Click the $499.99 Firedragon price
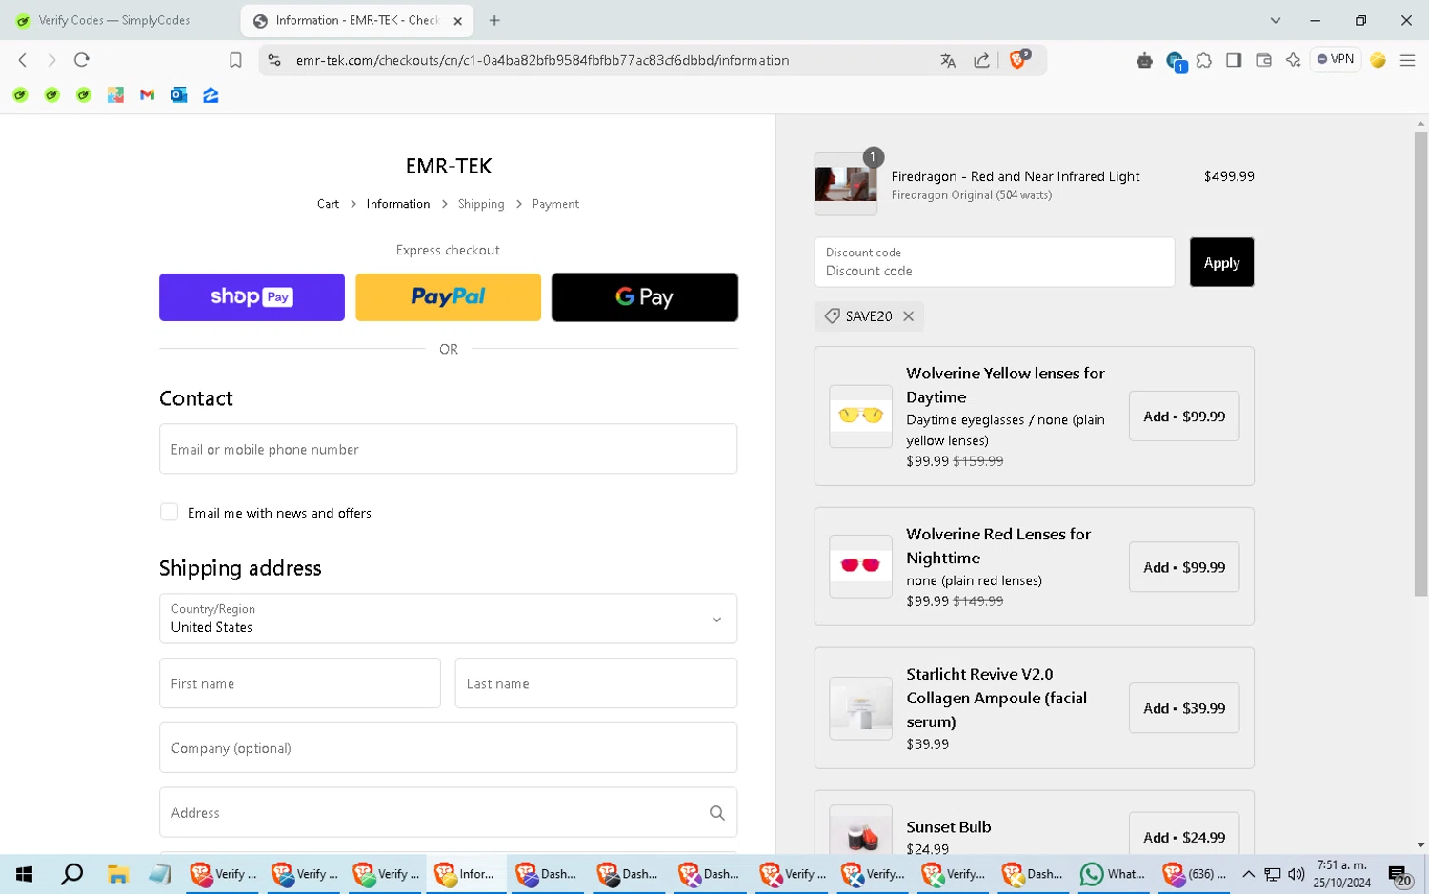This screenshot has width=1429, height=894. pyautogui.click(x=1229, y=176)
